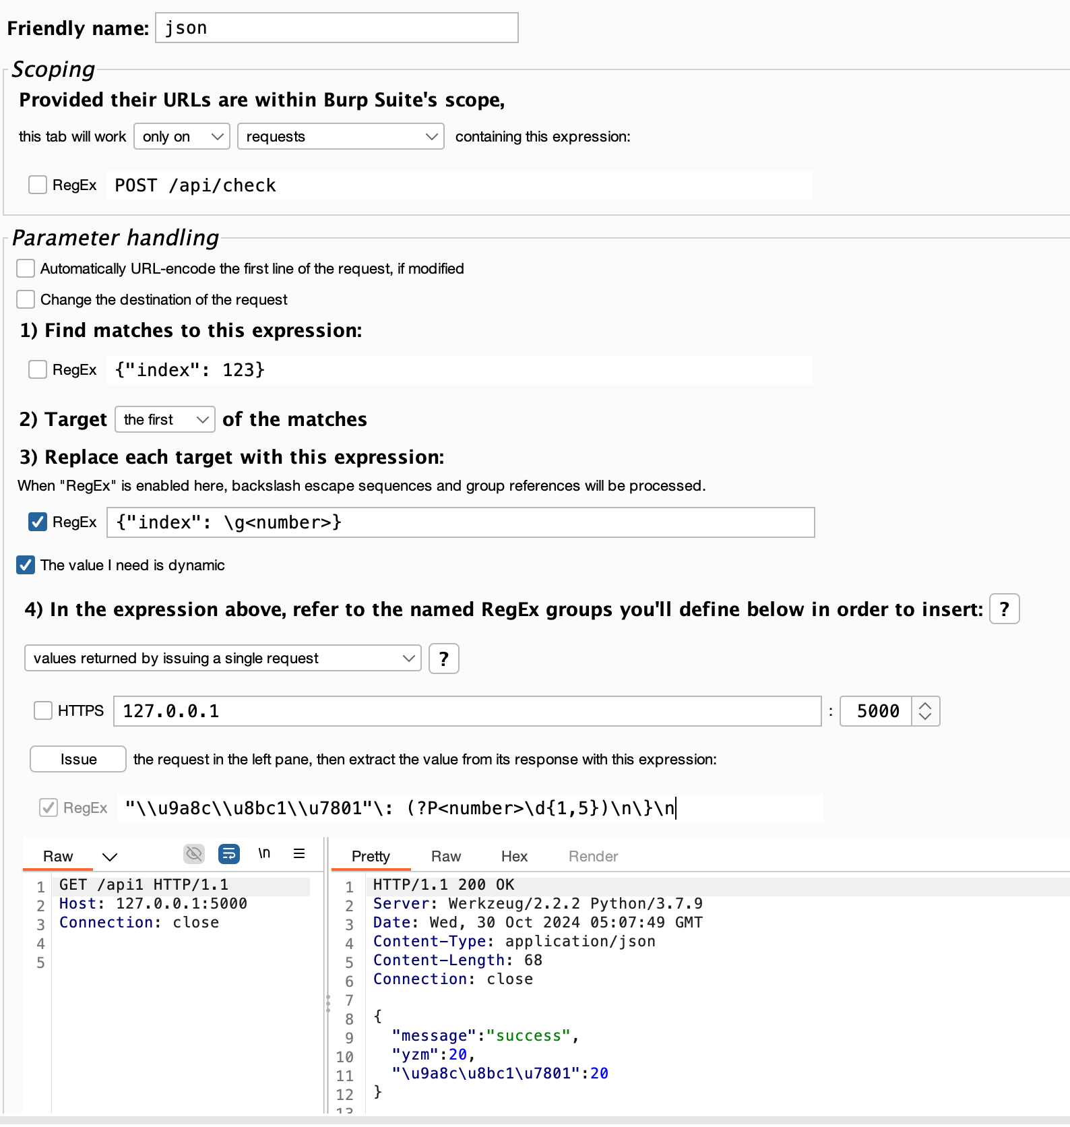
Task: Toggle hide non-printable characters eye icon
Action: click(194, 853)
